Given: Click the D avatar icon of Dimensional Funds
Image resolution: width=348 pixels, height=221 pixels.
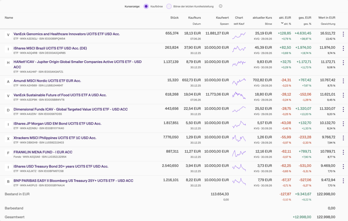Looking at the screenshot, I should tap(8, 110).
